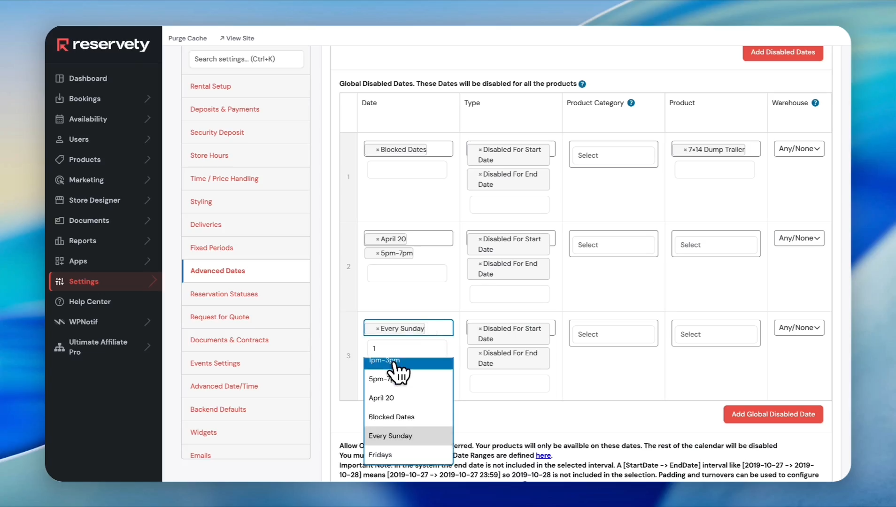Open the Store Hours settings tab
896x507 pixels.
click(x=209, y=155)
